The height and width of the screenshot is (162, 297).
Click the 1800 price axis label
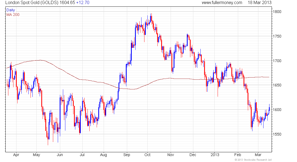click(x=277, y=12)
